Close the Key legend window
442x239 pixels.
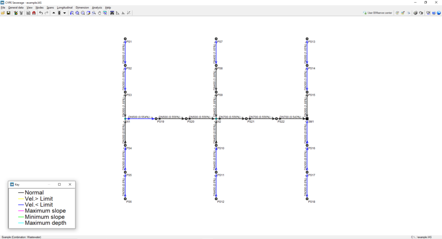(70, 184)
